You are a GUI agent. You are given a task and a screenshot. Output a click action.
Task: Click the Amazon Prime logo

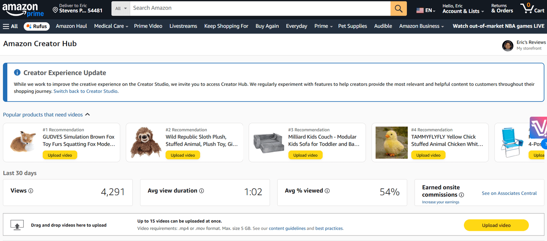(x=23, y=10)
